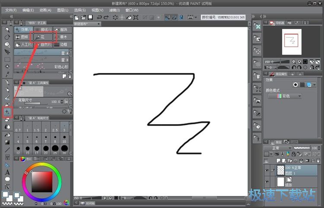Select the magnifier zoom tool
The width and height of the screenshot is (324, 208).
tap(7, 30)
